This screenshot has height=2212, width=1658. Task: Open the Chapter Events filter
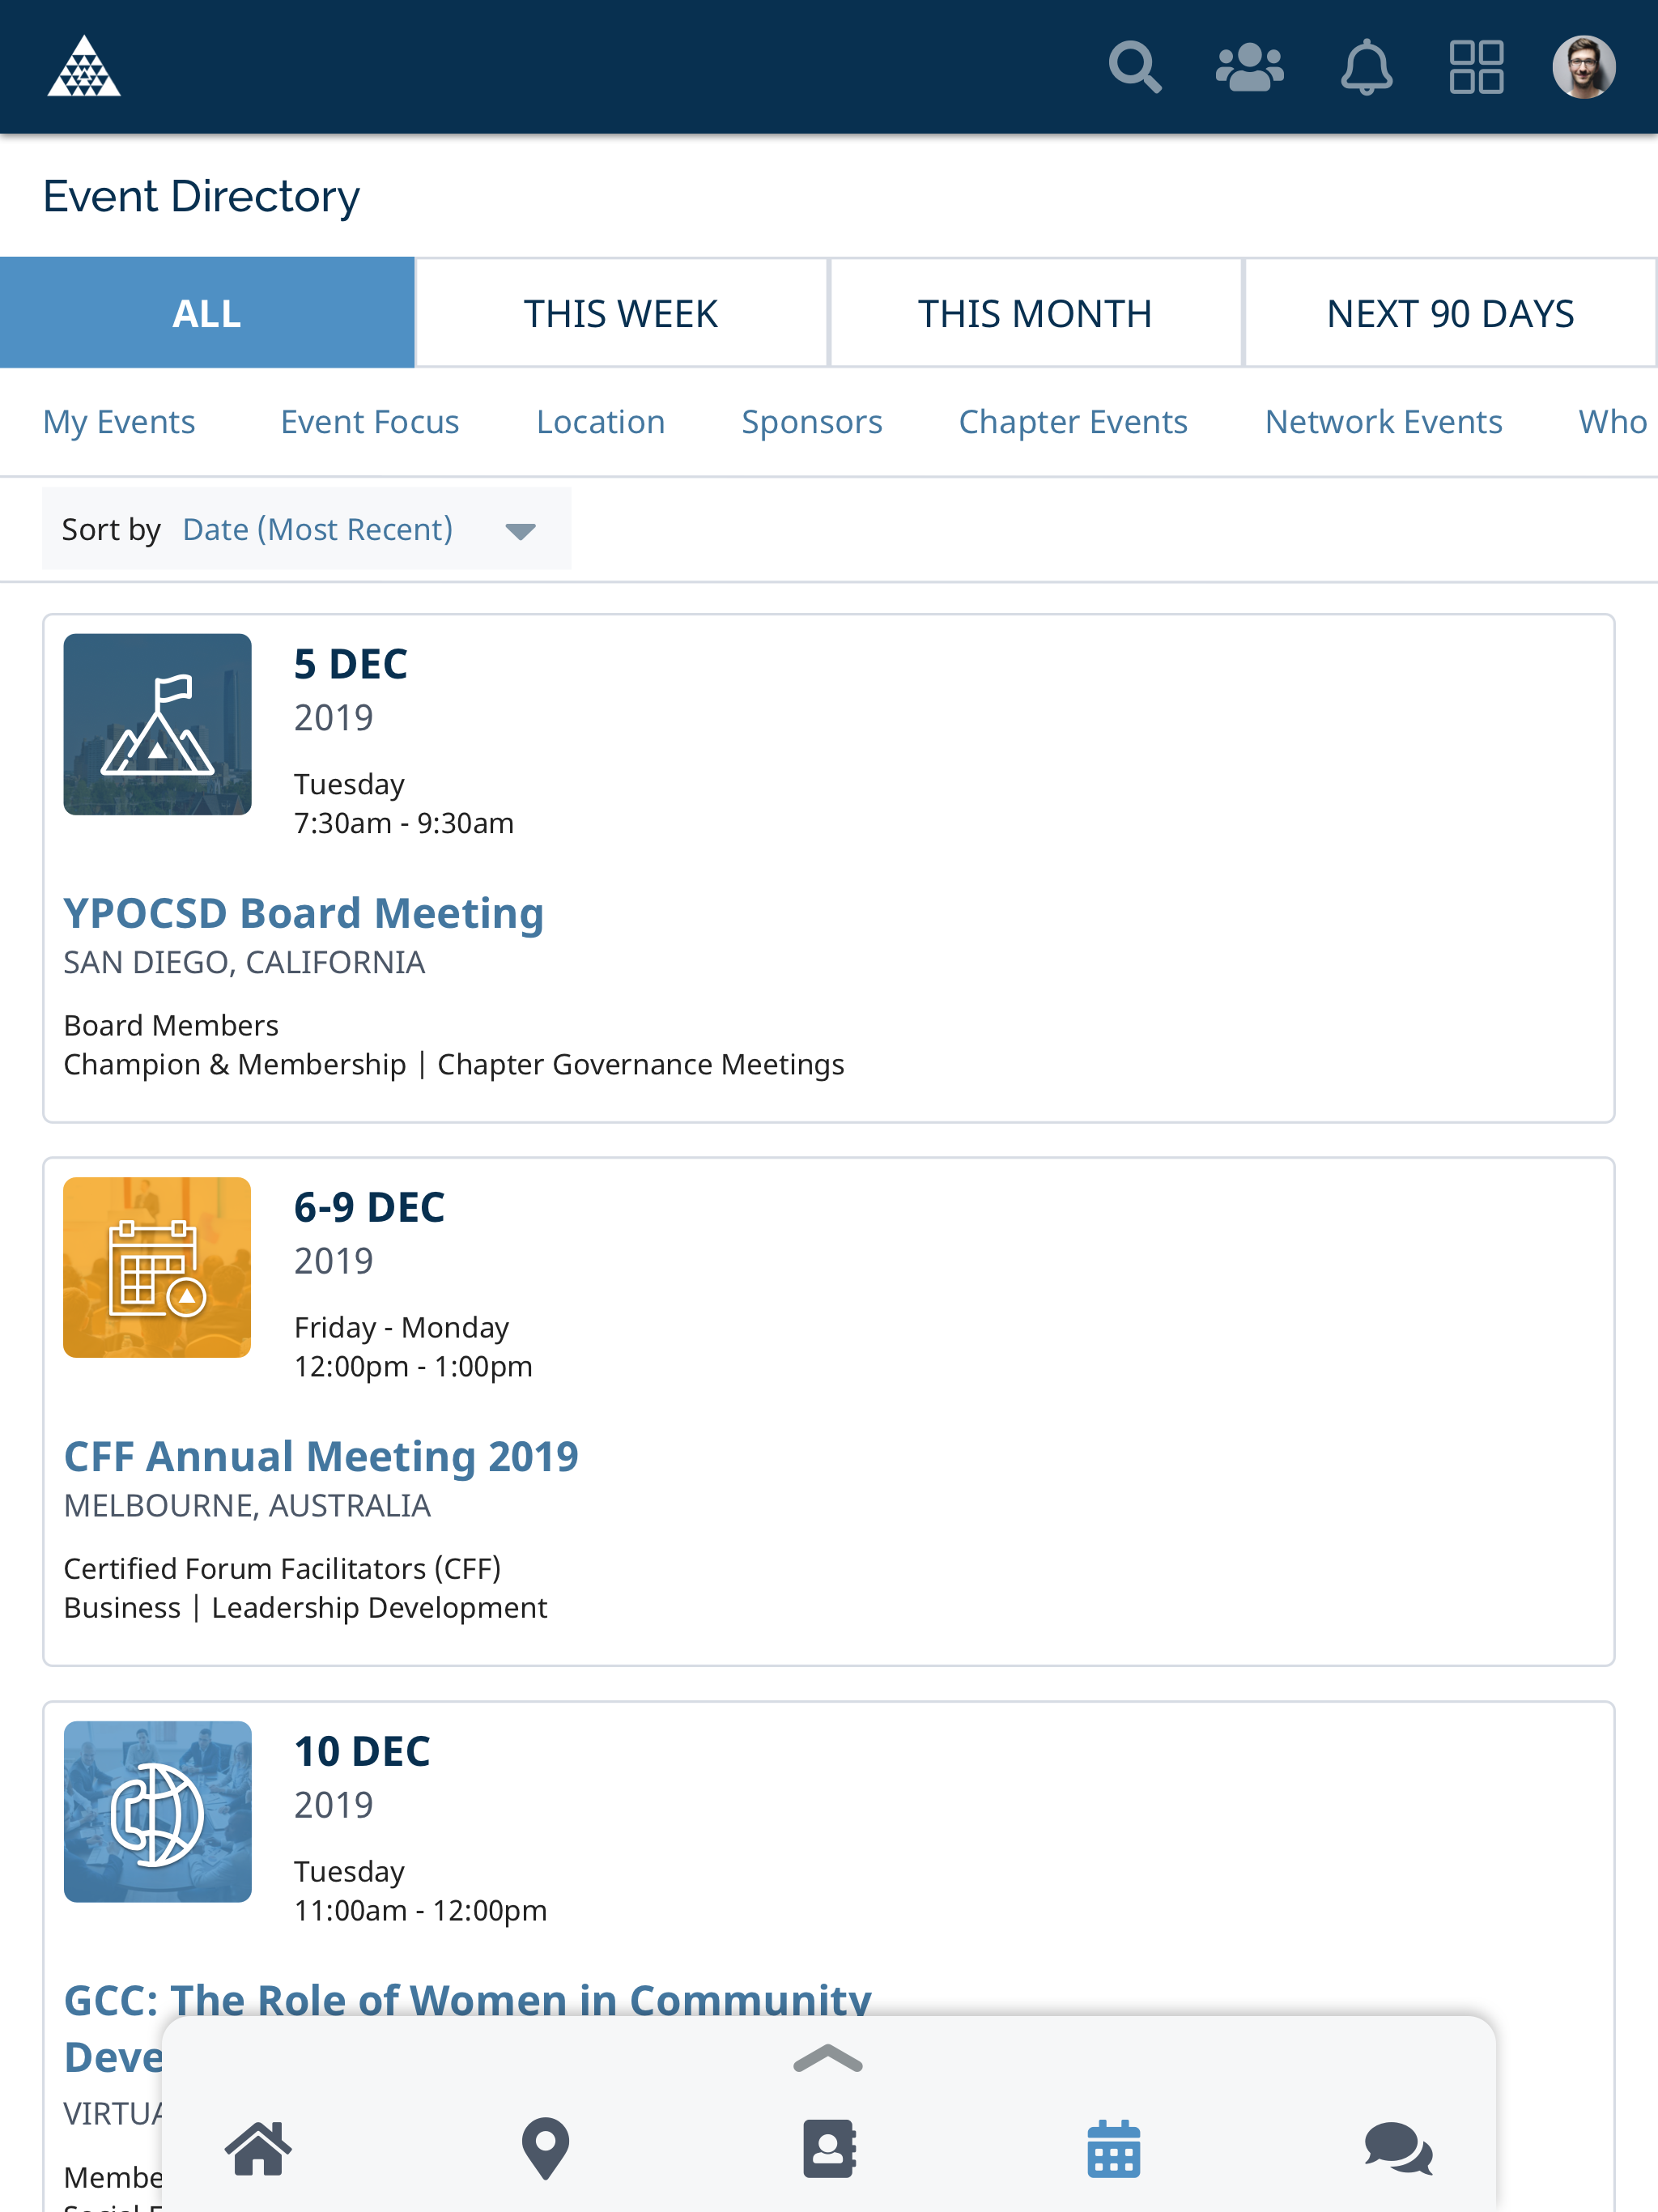click(x=1073, y=422)
